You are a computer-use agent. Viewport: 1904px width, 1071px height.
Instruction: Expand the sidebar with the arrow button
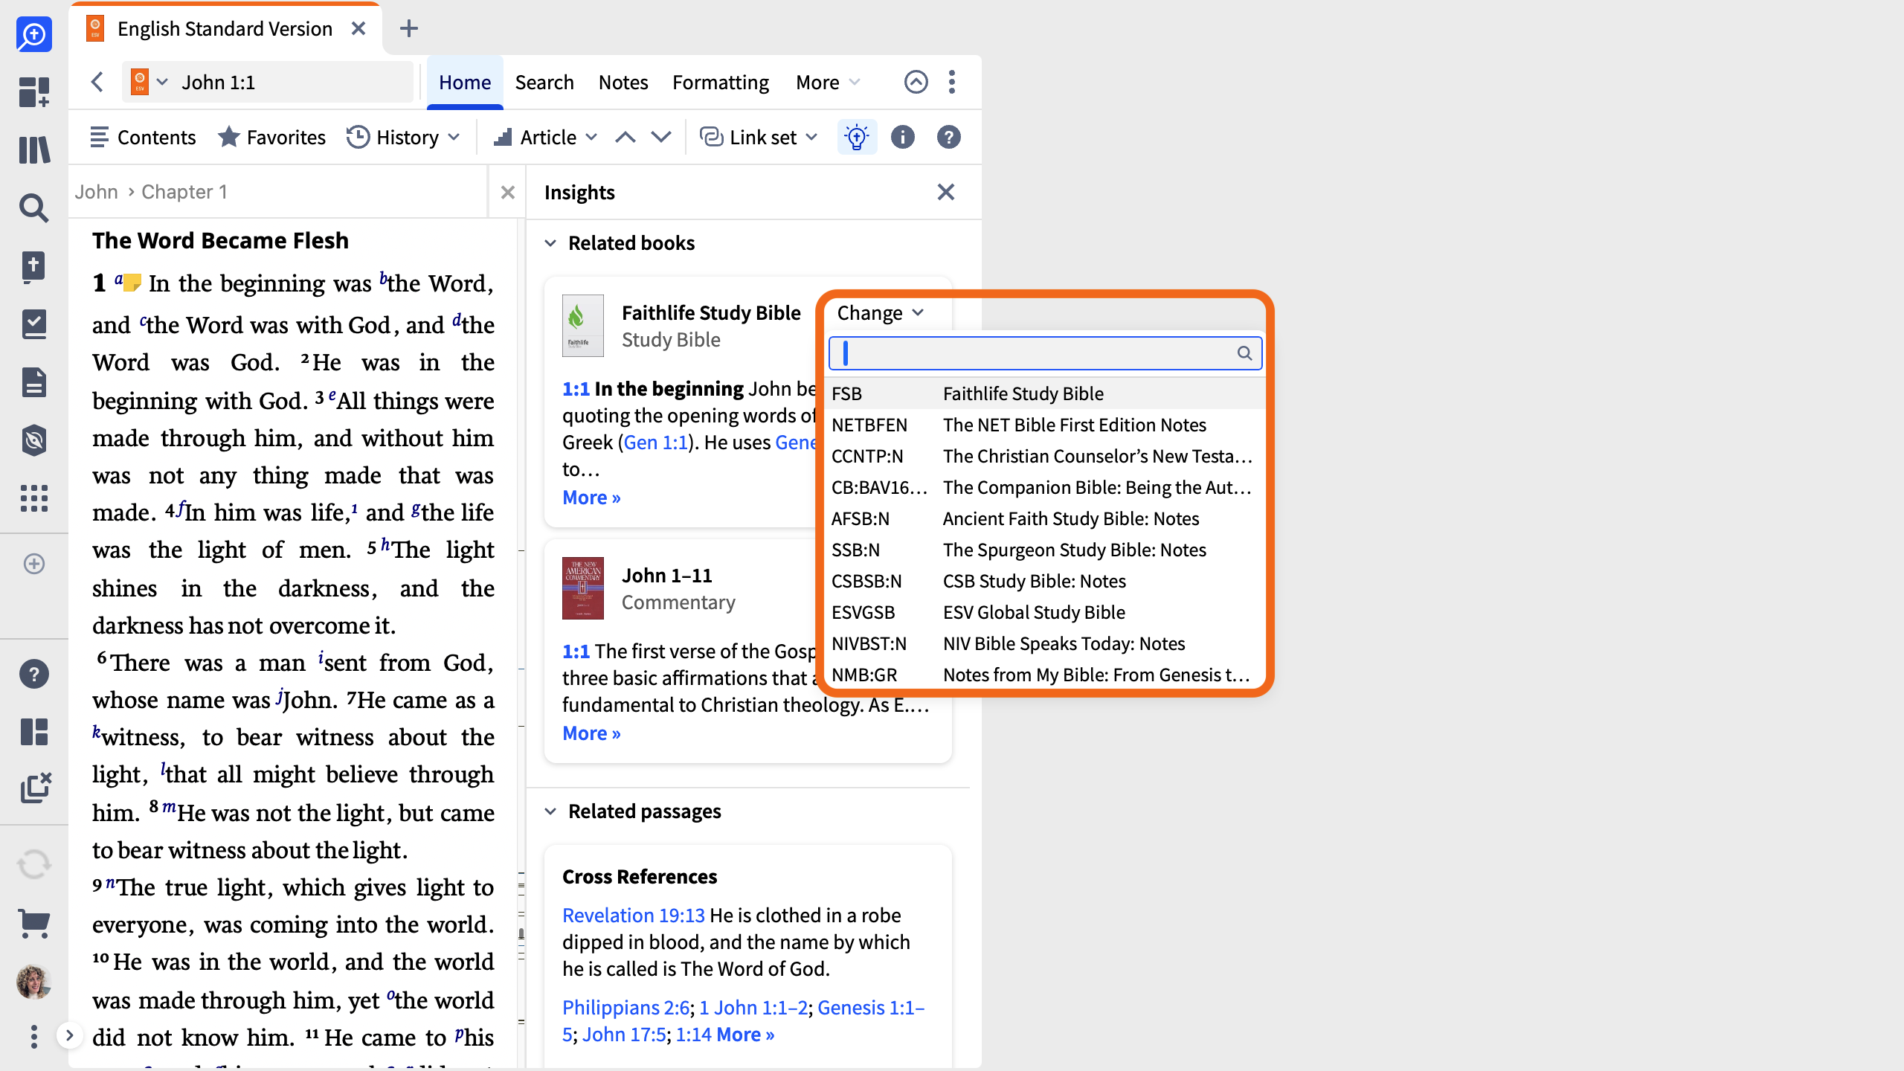coord(70,1035)
